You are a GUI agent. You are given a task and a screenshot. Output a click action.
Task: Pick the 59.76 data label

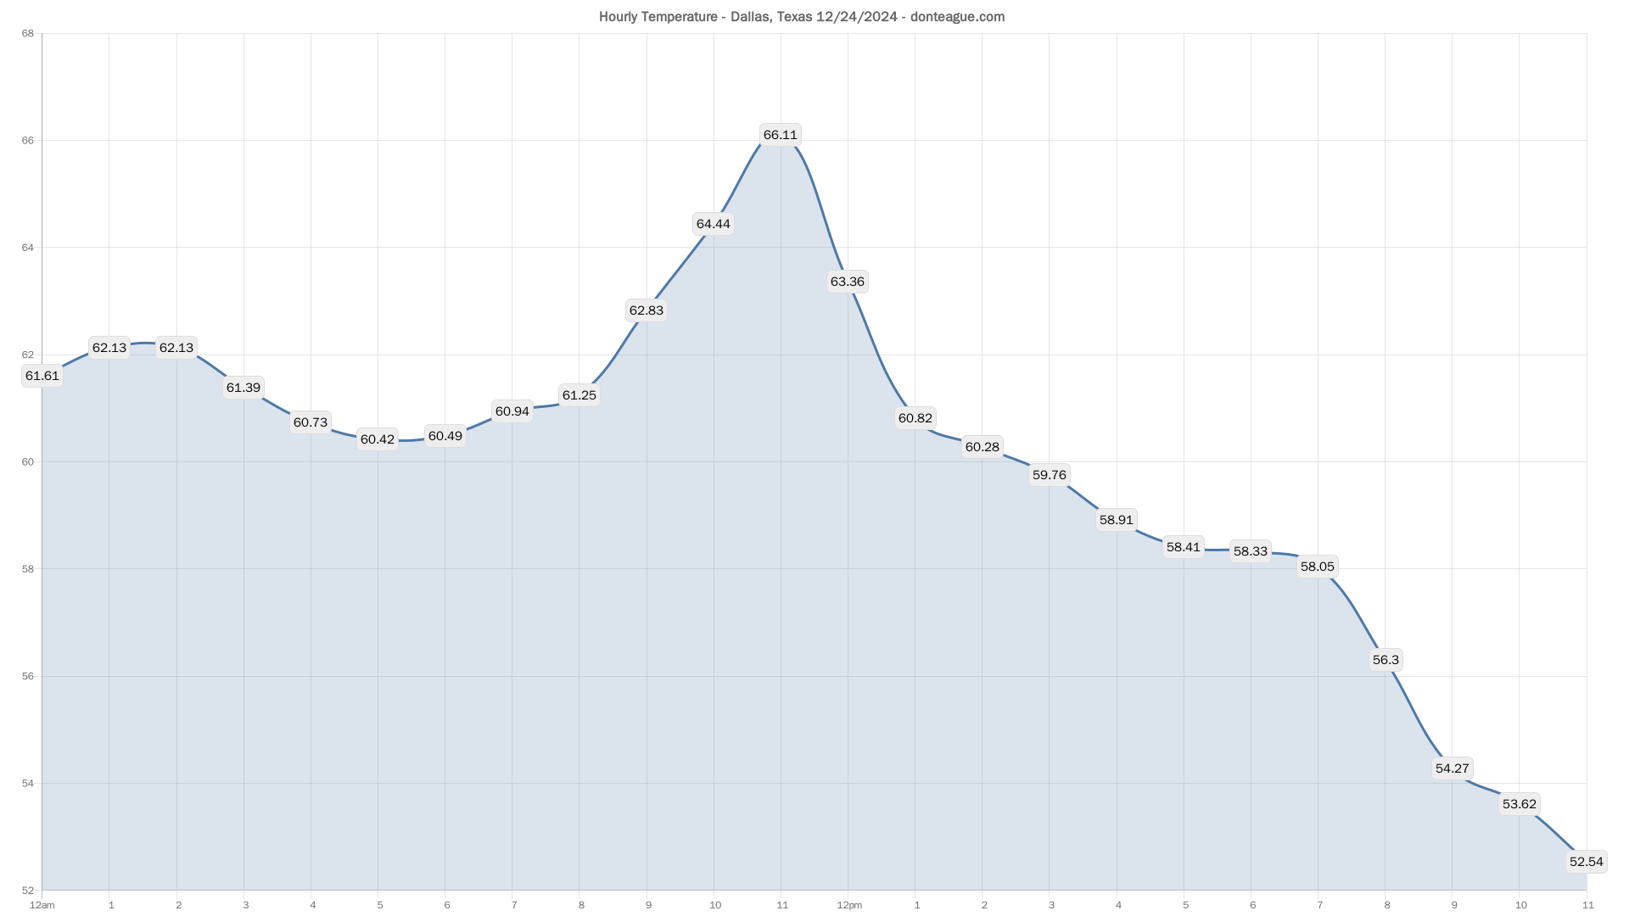pos(1050,475)
